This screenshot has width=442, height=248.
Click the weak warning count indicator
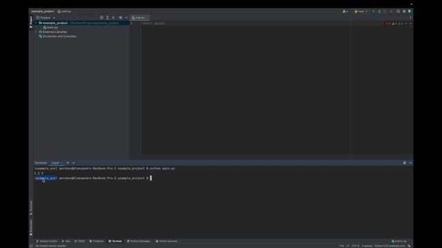point(401,23)
